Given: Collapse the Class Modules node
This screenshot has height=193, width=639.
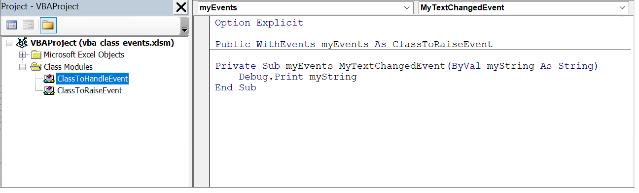Looking at the screenshot, I should (22, 67).
